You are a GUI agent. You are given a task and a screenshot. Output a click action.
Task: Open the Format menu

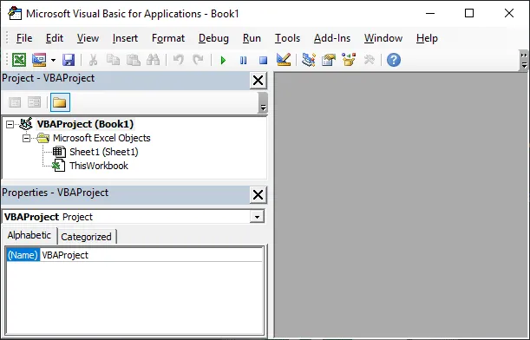[x=168, y=38]
